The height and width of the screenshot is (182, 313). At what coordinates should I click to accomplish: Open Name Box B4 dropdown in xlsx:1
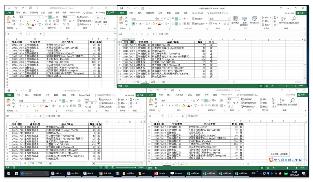[162, 116]
